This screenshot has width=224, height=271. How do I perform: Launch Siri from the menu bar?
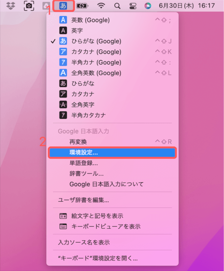pos(148,6)
